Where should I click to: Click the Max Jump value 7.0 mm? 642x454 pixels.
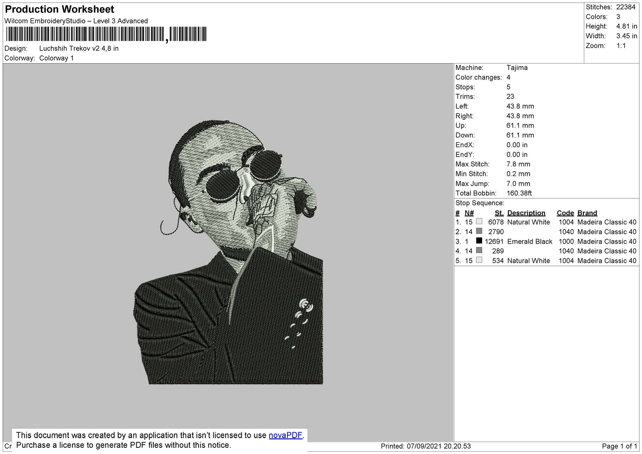[x=518, y=184]
